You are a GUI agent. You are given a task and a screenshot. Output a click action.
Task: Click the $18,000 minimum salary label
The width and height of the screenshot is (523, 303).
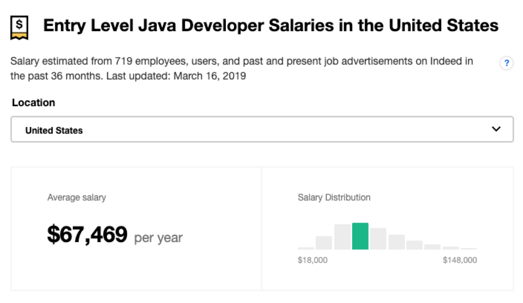[x=313, y=260]
